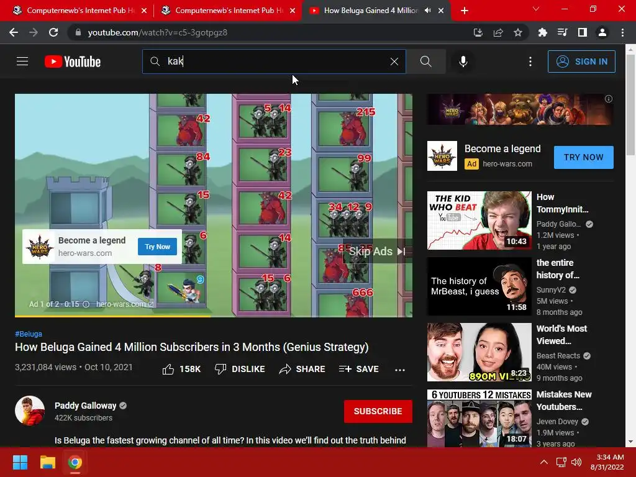Click the SIGN IN button
The width and height of the screenshot is (636, 477).
tap(581, 61)
